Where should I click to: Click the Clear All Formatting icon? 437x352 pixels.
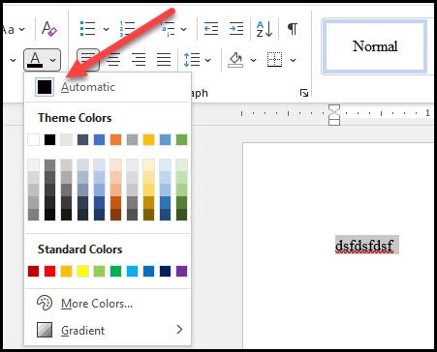(x=49, y=29)
